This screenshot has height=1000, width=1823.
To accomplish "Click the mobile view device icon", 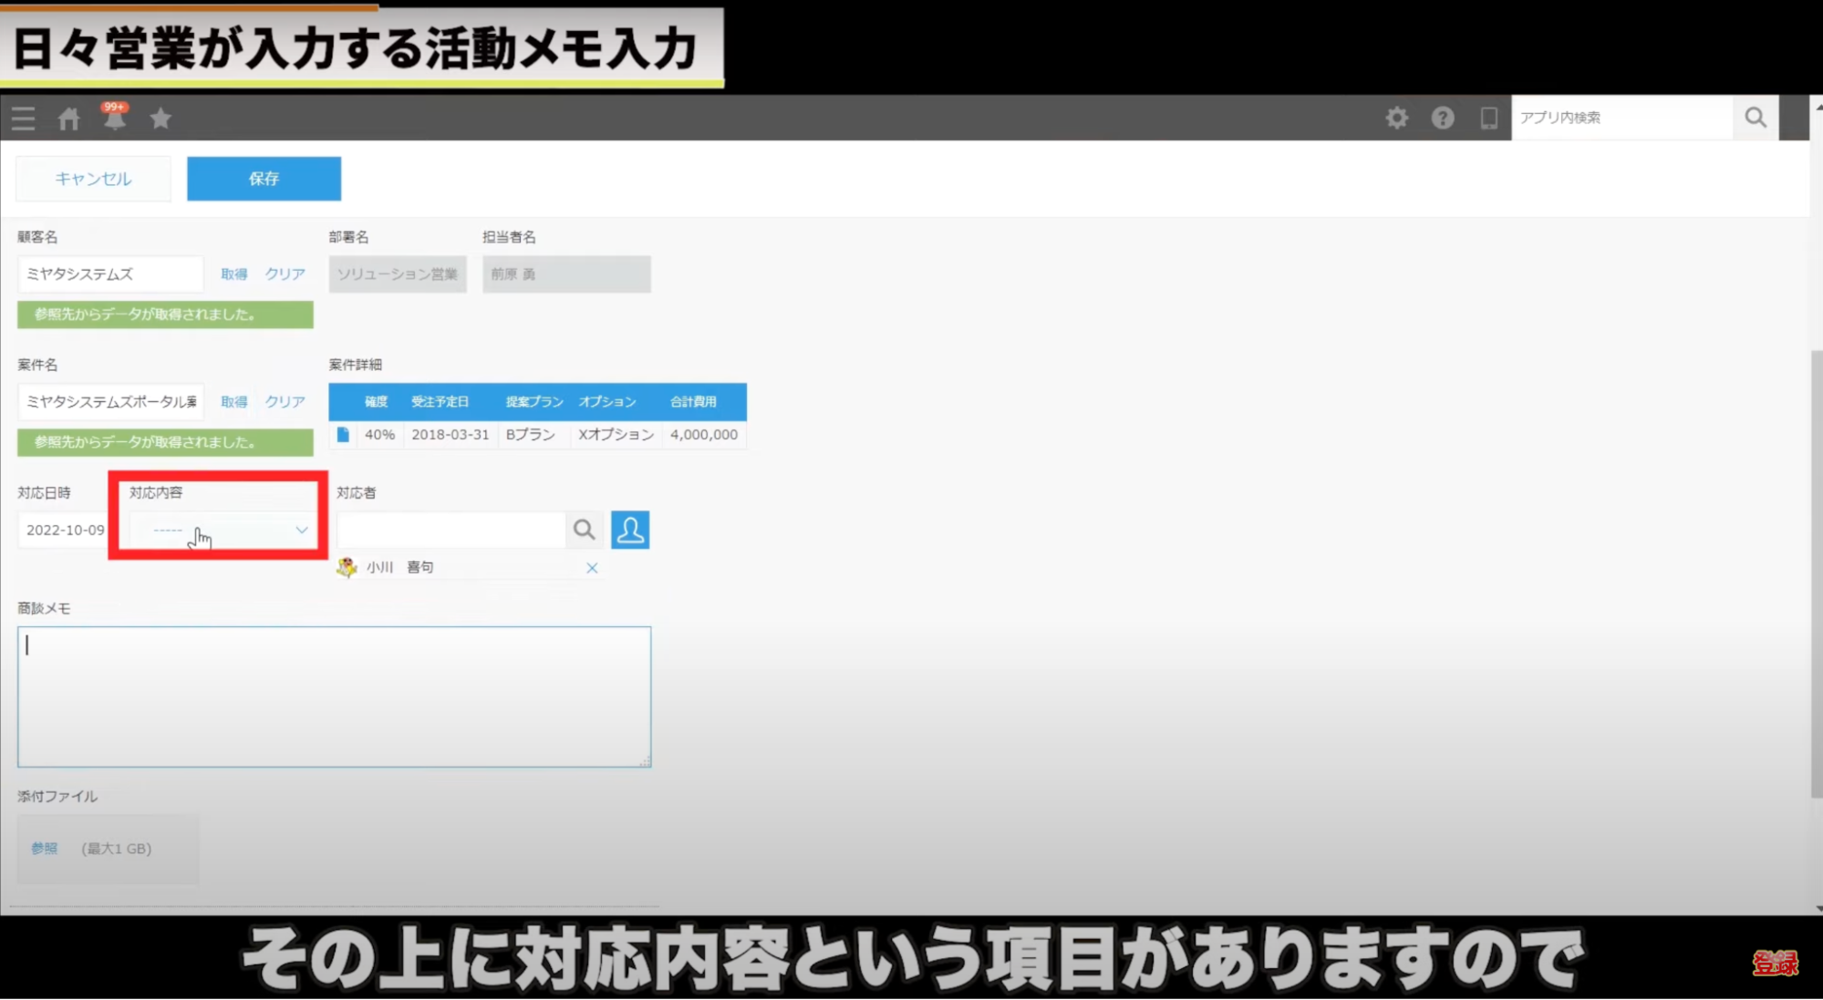I will point(1488,118).
